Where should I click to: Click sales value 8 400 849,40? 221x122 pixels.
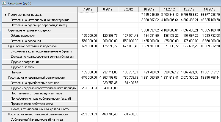click(170, 15)
